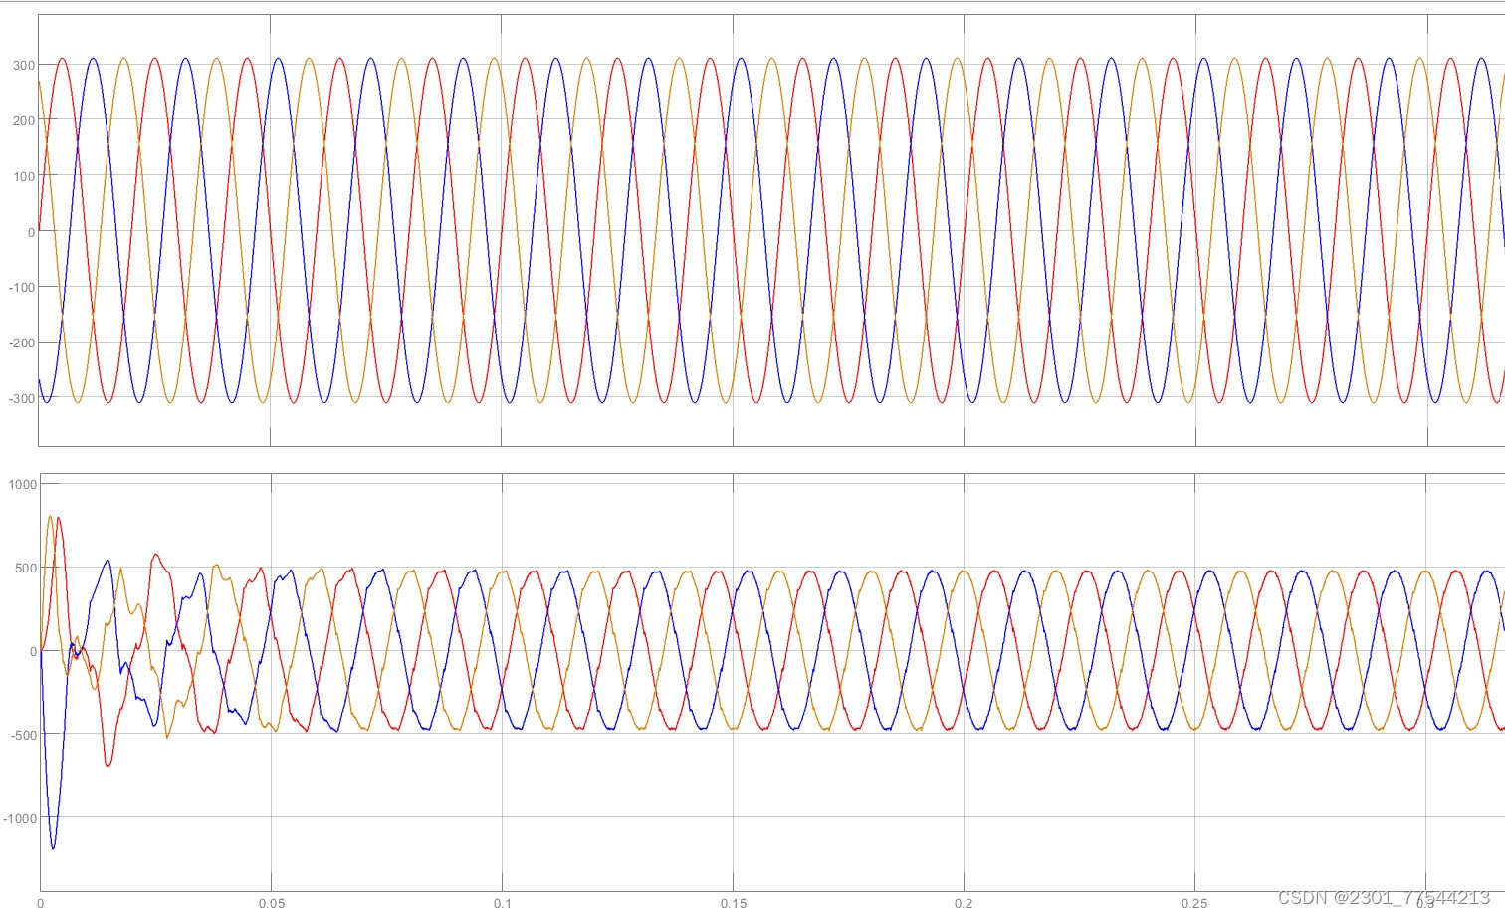Click the 500 tick label on lower plot
Viewport: 1505px width, 916px height.
click(x=26, y=569)
